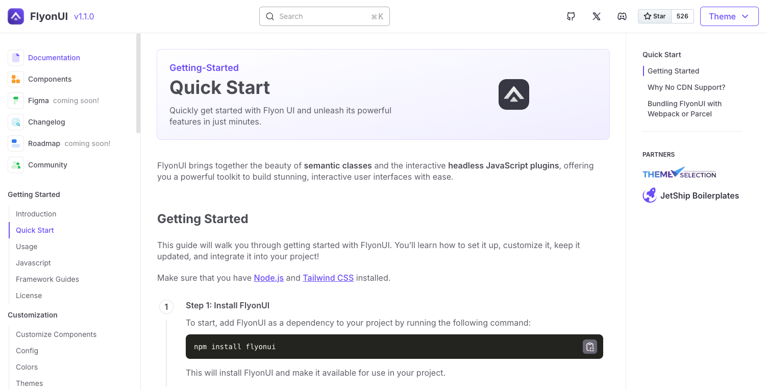This screenshot has width=767, height=390.
Task: Copy the npm install flyonui command
Action: tap(590, 347)
